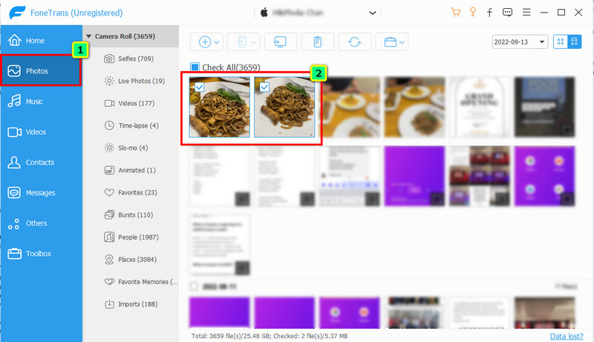Open the toolbox briefcase dropdown in toolbar
This screenshot has height=342, width=594.
pos(391,42)
